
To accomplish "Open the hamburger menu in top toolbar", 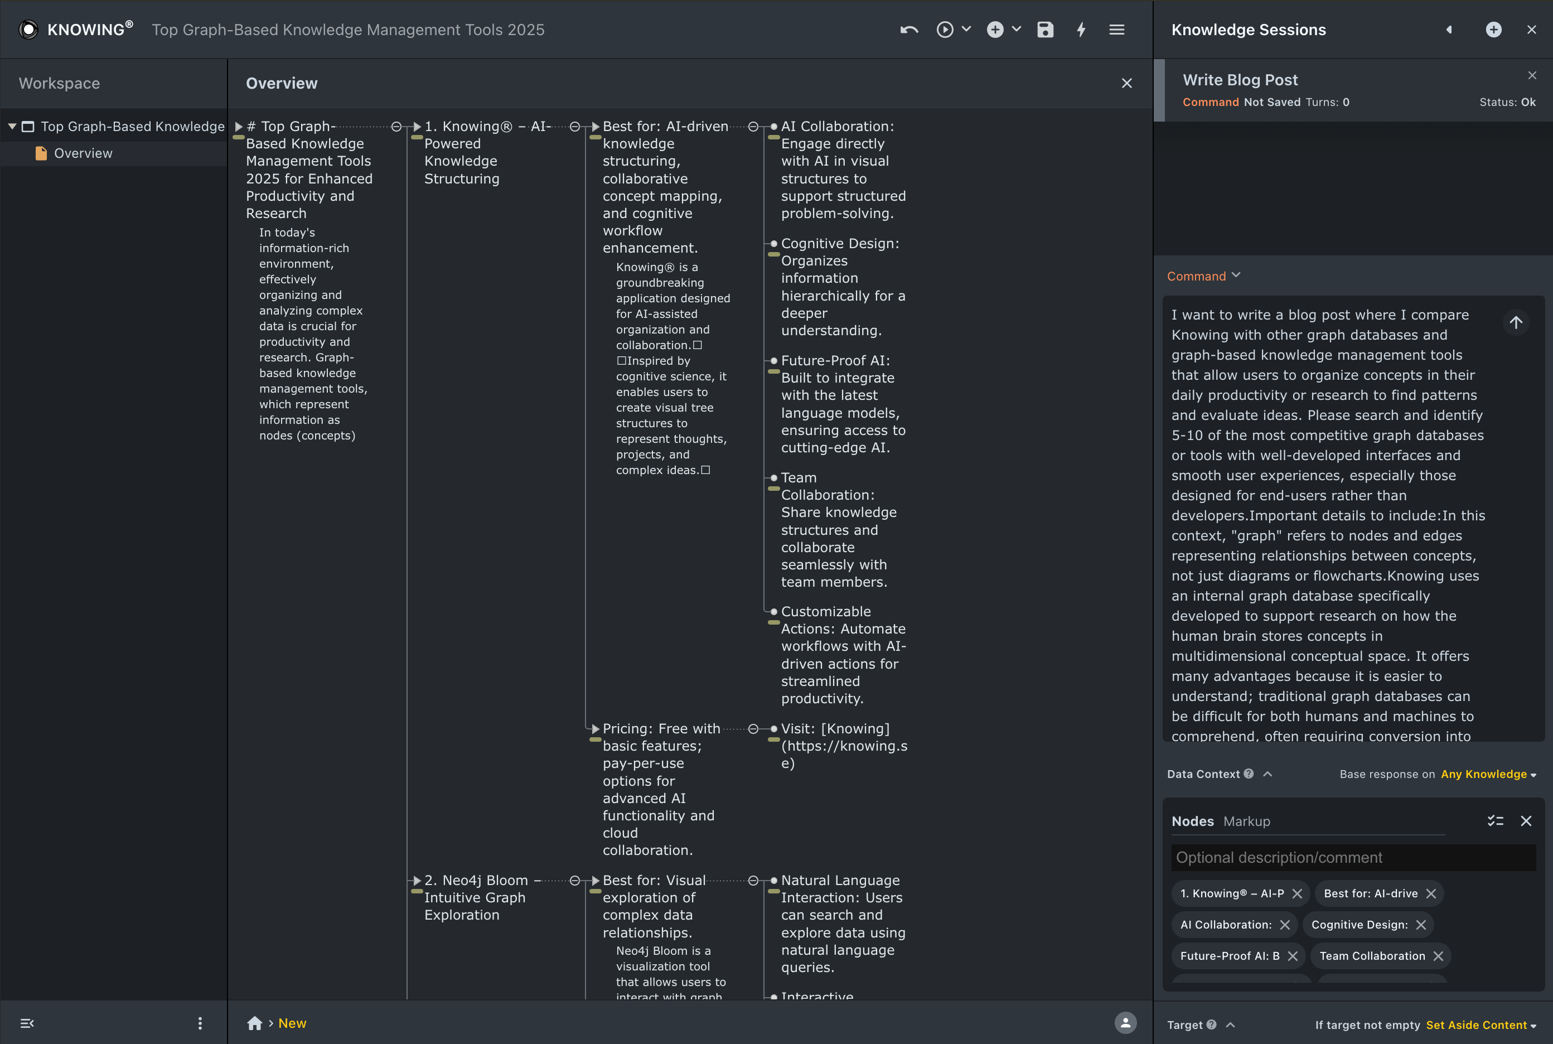I will click(1117, 30).
